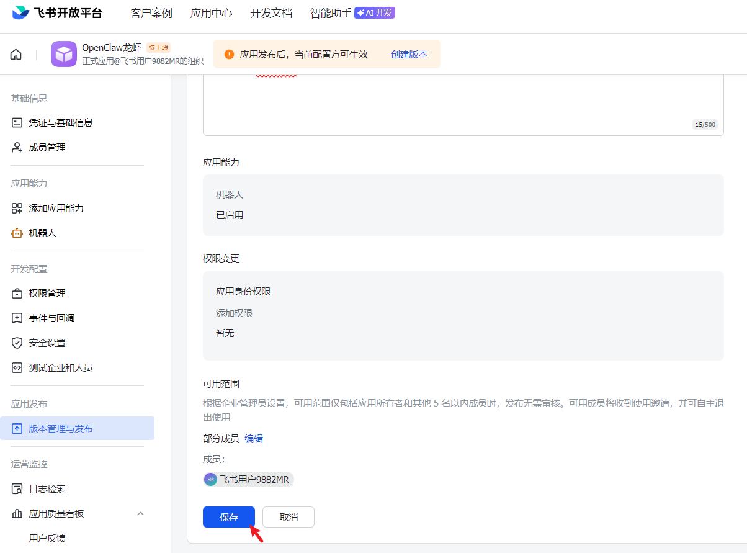Select 智能助手 in top navigation
Image resolution: width=747 pixels, height=553 pixels.
(331, 13)
